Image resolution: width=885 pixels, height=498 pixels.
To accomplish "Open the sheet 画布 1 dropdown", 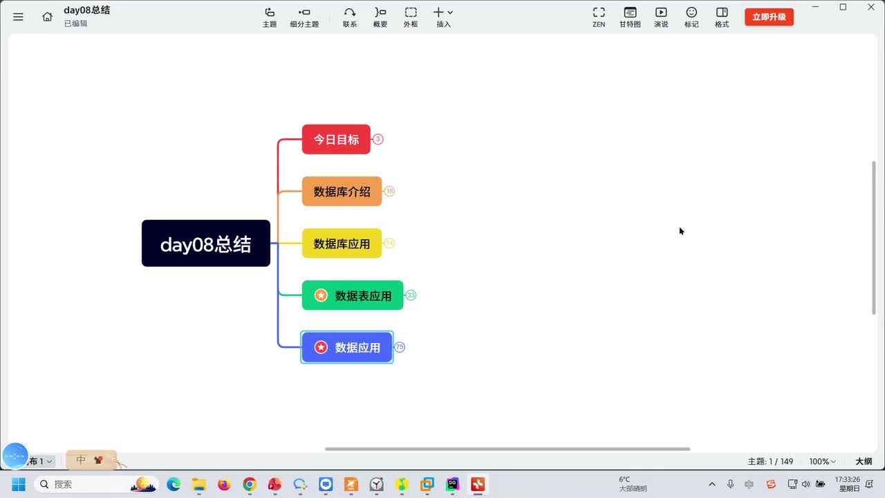I will [x=40, y=461].
